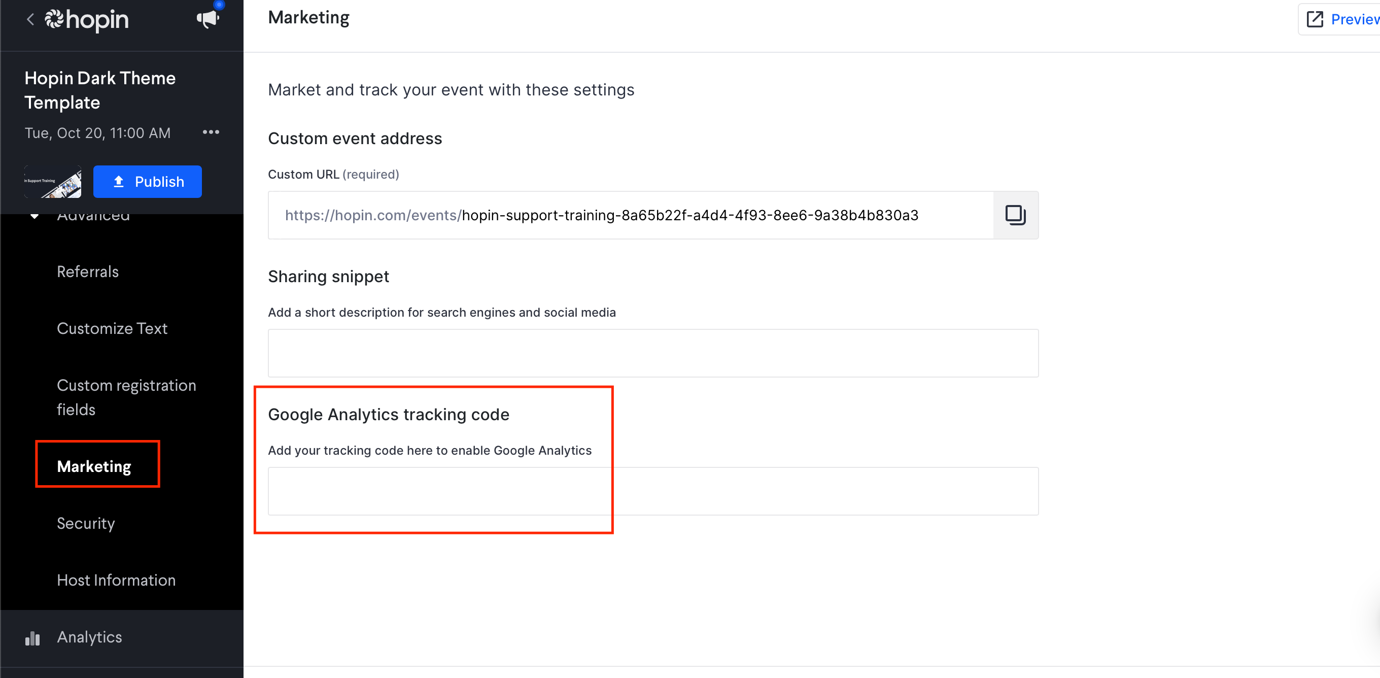Open Referrals settings
This screenshot has height=678, width=1380.
88,272
